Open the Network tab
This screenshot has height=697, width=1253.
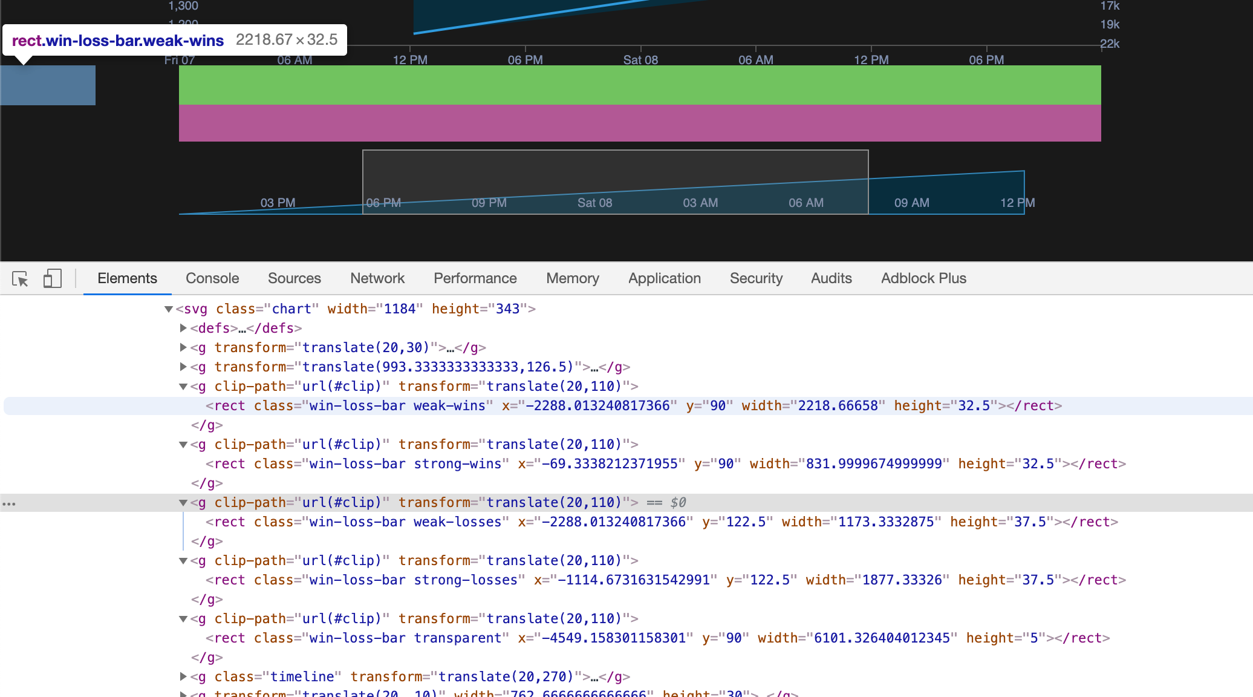click(377, 278)
